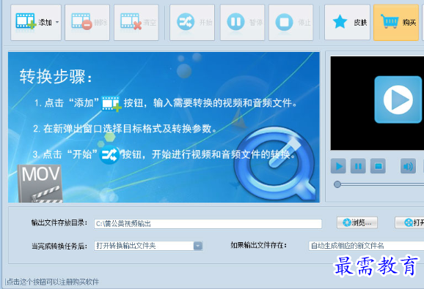Click the add-film icon in step 1
The height and width of the screenshot is (289, 424).
[x=112, y=104]
